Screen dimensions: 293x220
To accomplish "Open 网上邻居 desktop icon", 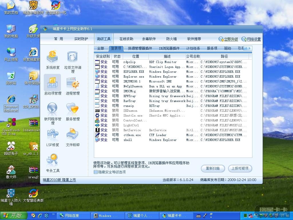I will pyautogui.click(x=11, y=55).
